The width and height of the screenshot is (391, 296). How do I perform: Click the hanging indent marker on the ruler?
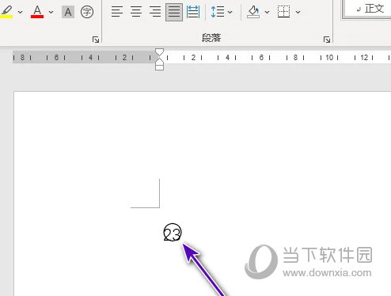pos(159,61)
